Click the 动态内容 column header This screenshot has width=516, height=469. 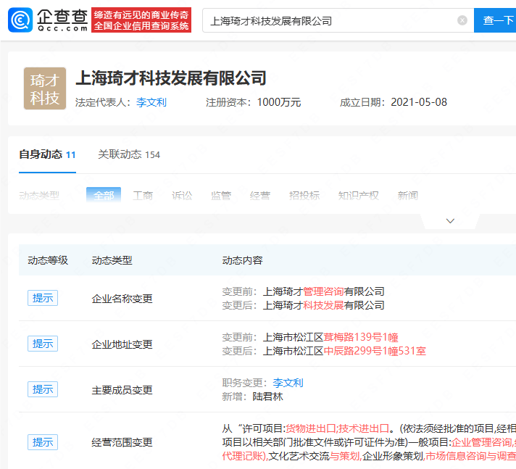click(243, 260)
